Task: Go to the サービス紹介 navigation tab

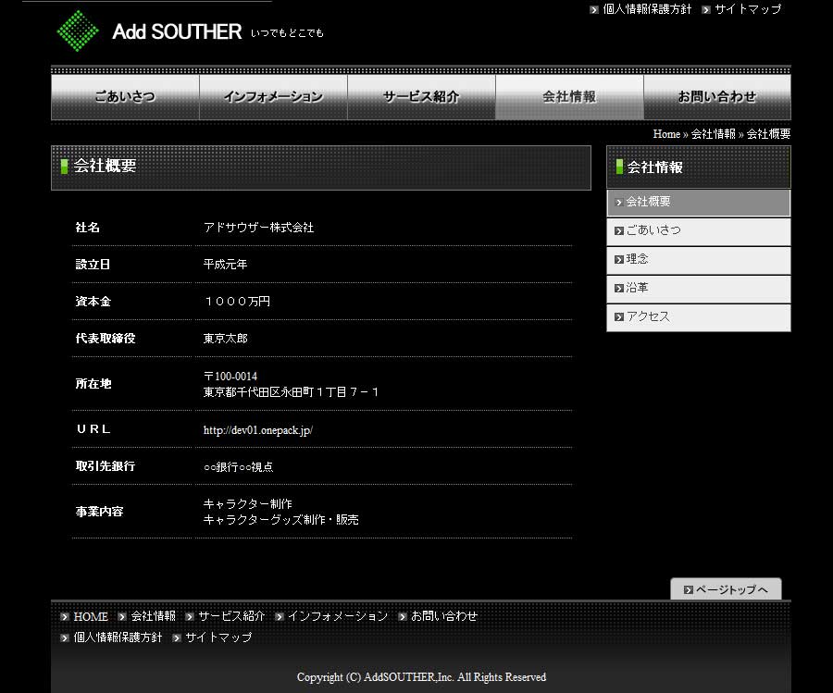Action: pos(421,97)
